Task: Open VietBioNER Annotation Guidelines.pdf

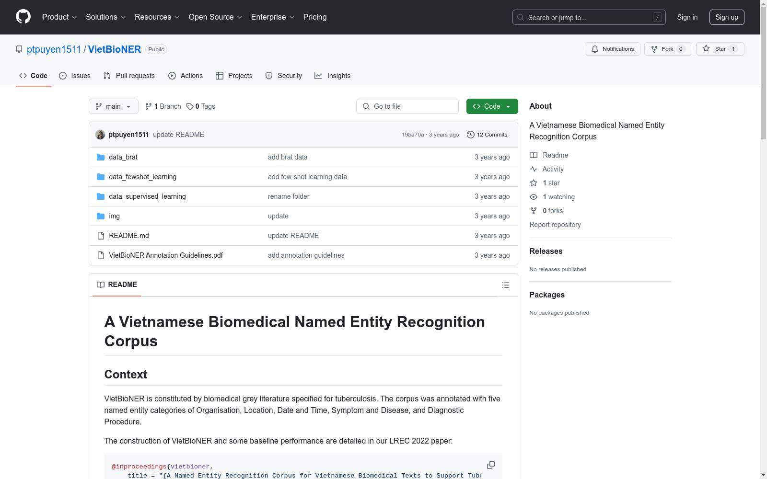Action: point(166,255)
